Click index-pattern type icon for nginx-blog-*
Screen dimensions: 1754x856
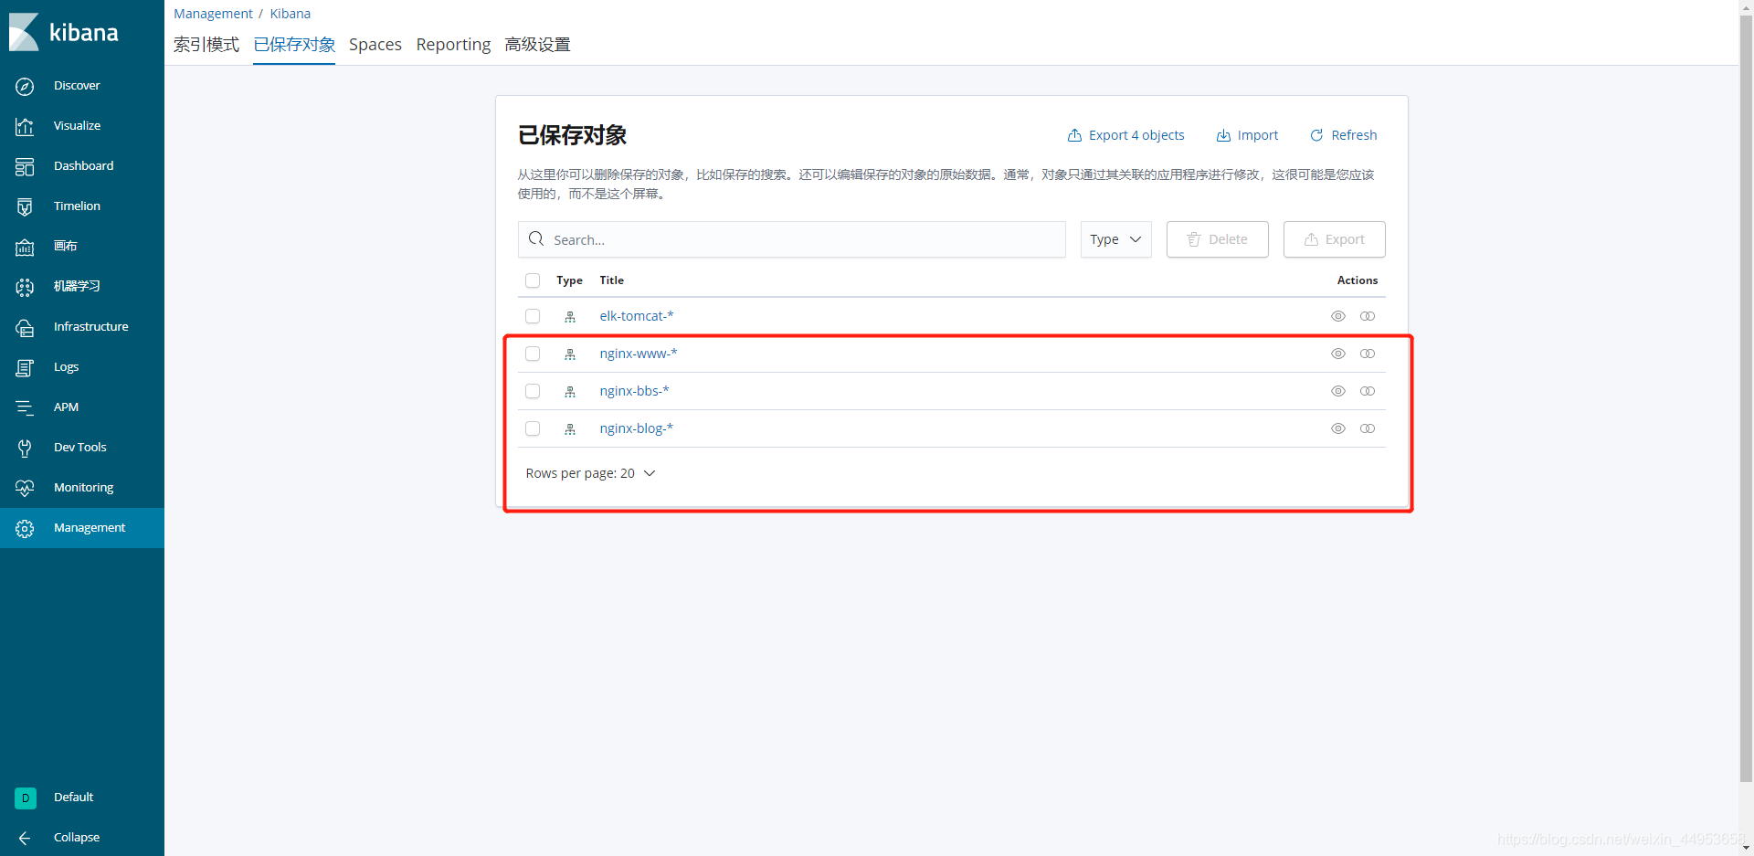tap(570, 429)
